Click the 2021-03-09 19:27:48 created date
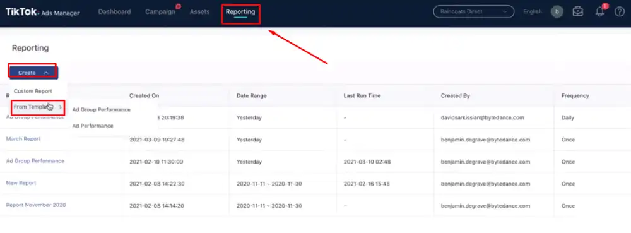This screenshot has width=631, height=233. tap(157, 140)
